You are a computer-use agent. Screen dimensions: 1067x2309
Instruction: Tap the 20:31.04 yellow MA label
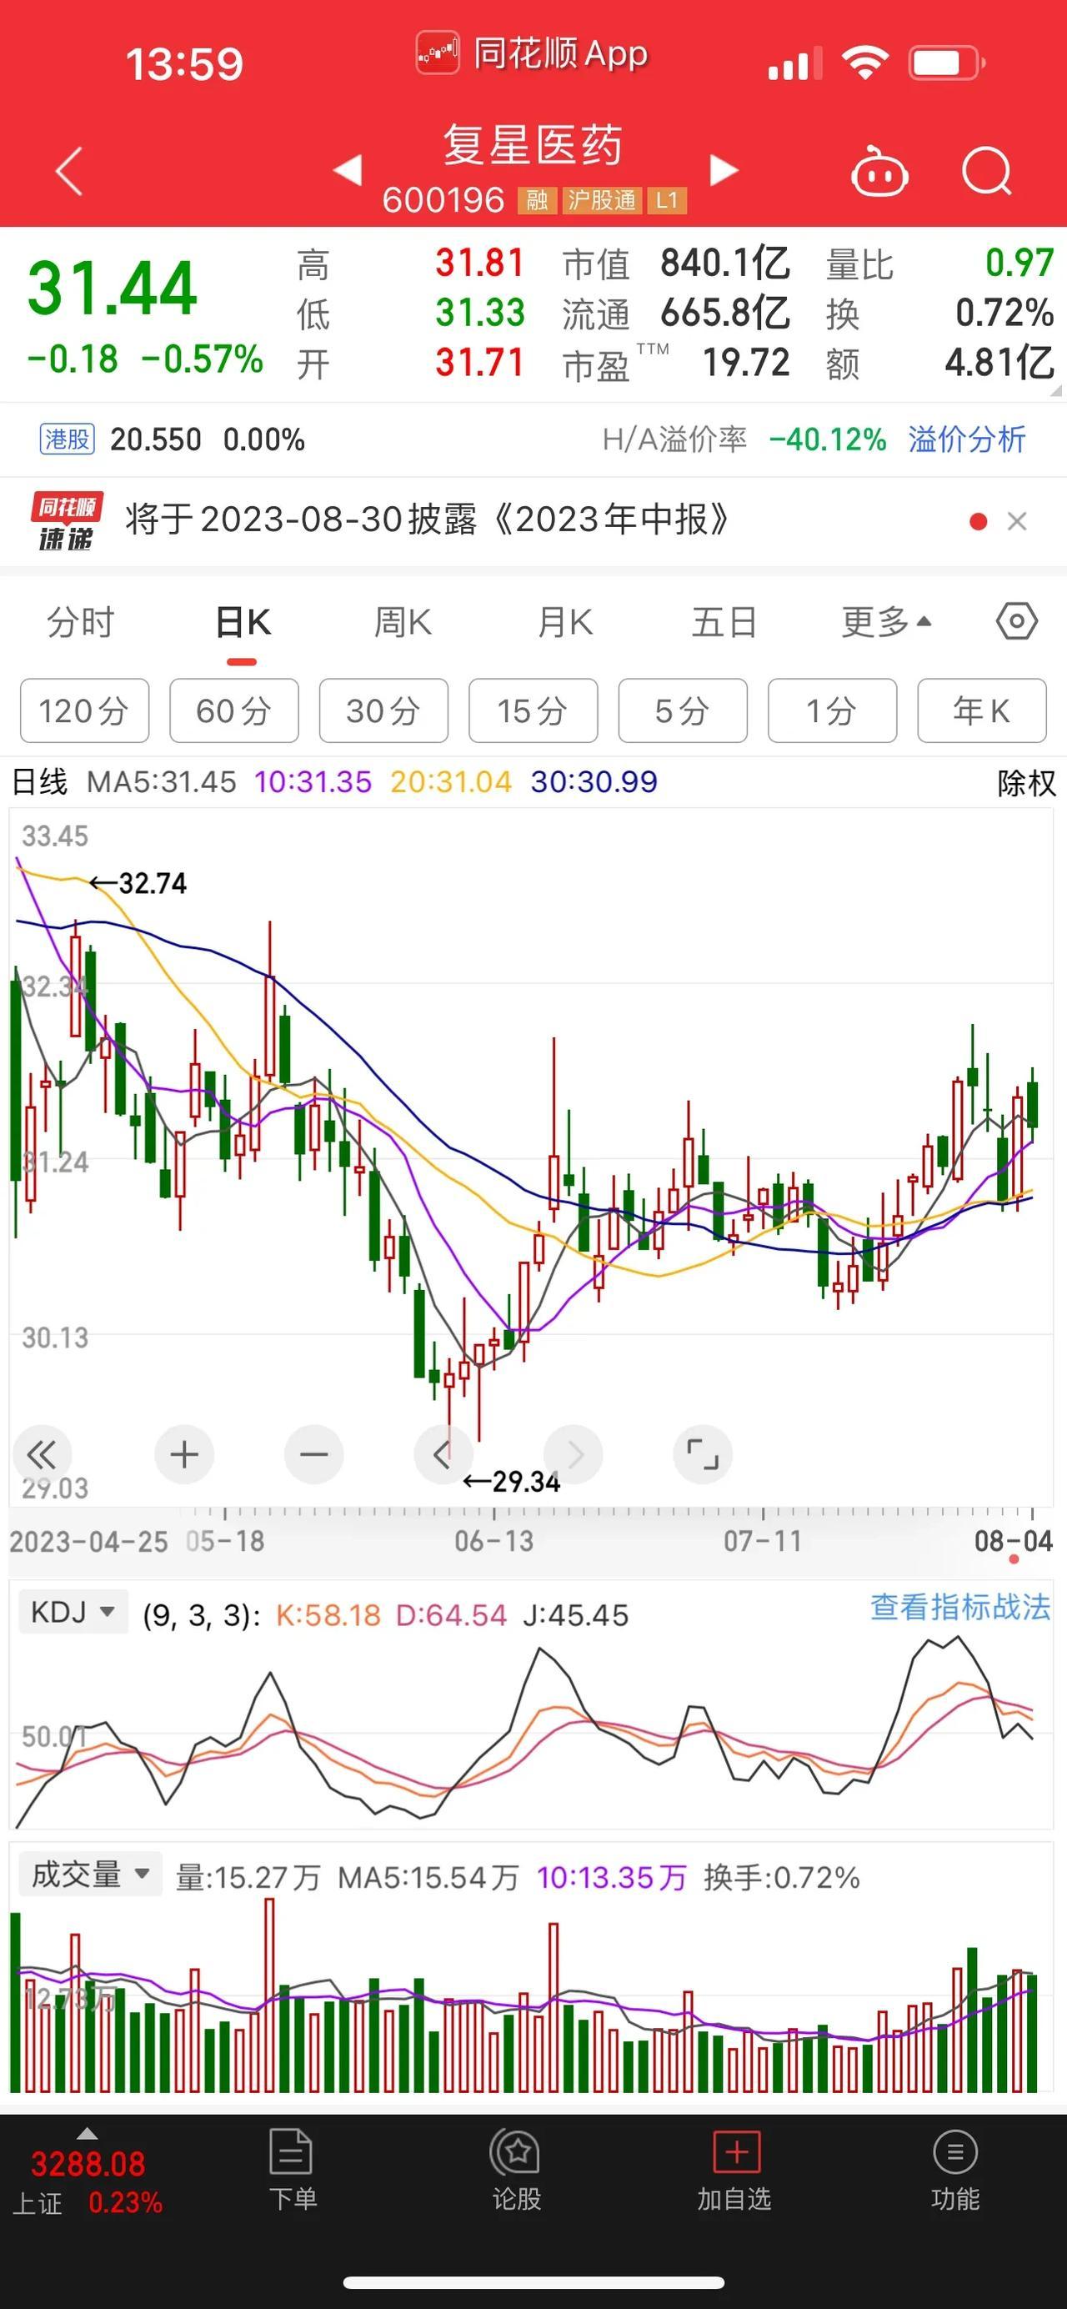point(451,781)
